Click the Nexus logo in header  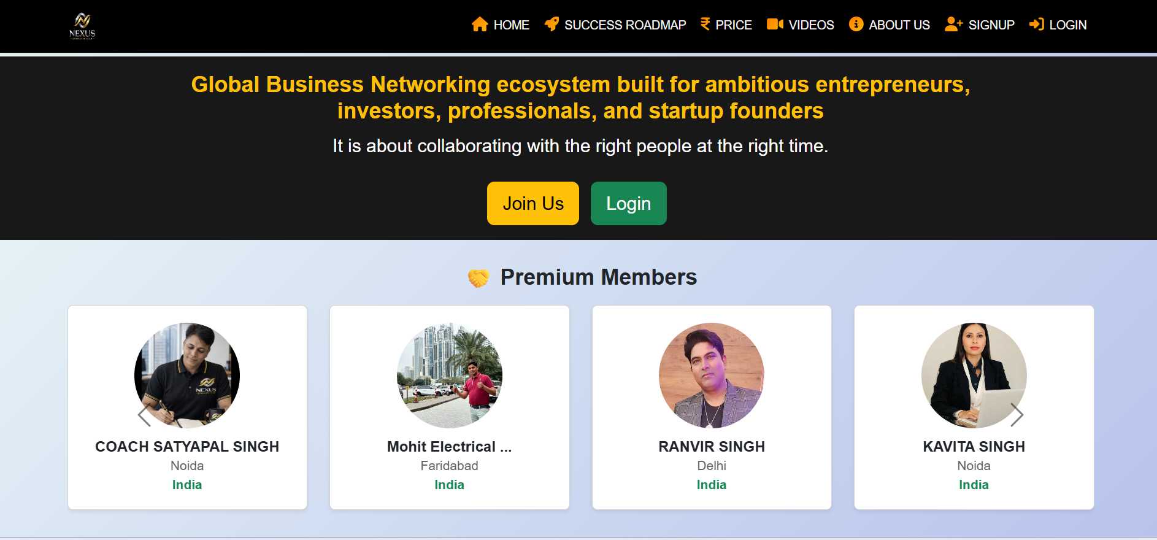point(82,26)
